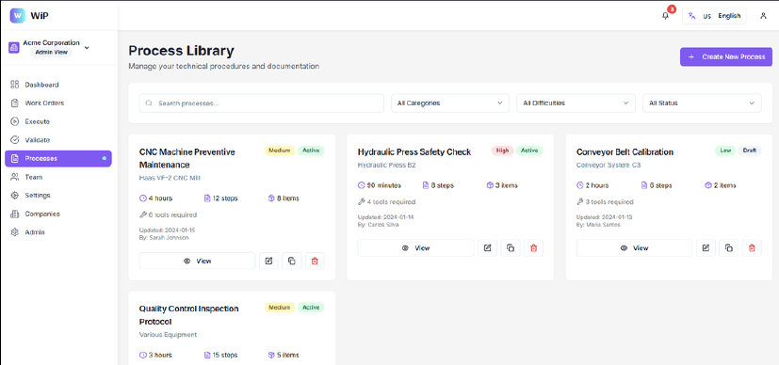
Task: Edit the Hydraulic Press Safety Check process
Action: click(487, 248)
